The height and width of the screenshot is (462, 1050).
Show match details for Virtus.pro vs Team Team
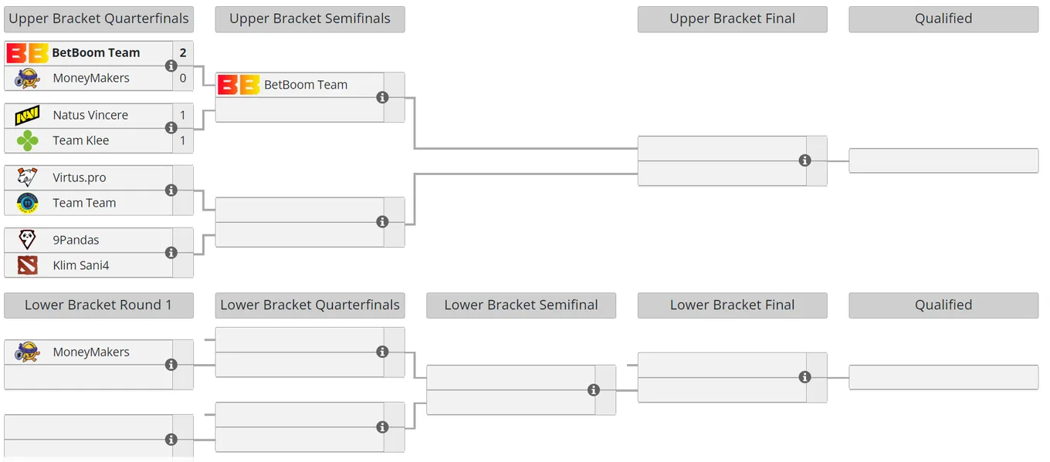click(x=171, y=191)
